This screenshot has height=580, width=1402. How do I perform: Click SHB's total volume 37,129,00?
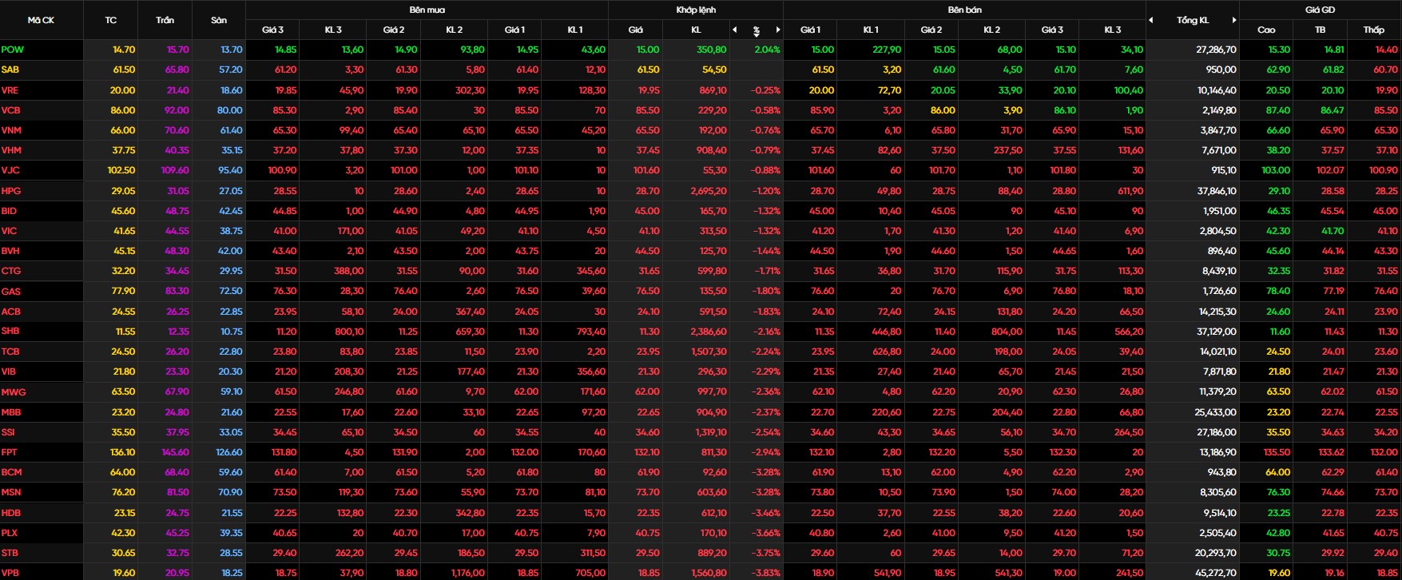pyautogui.click(x=1216, y=332)
